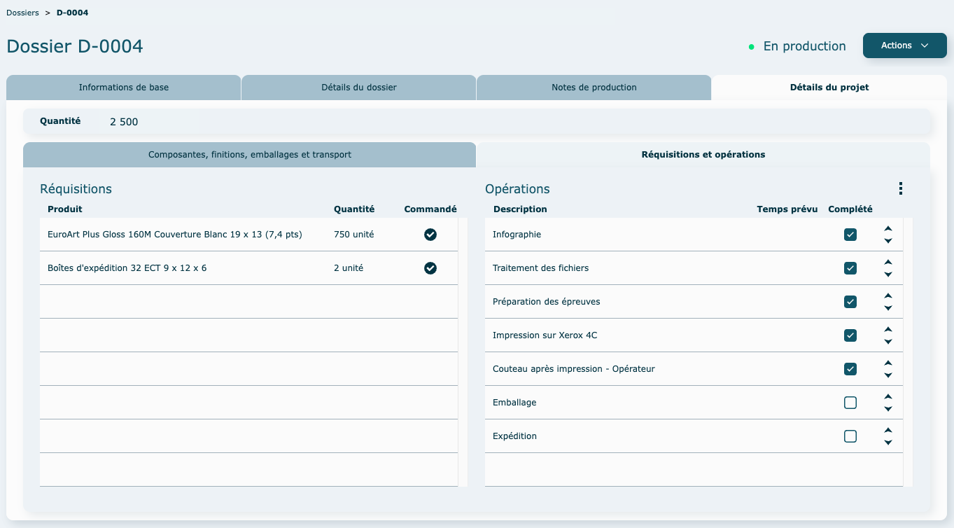Click the Quantité field showing 2 500
954x528 pixels.
tap(124, 122)
